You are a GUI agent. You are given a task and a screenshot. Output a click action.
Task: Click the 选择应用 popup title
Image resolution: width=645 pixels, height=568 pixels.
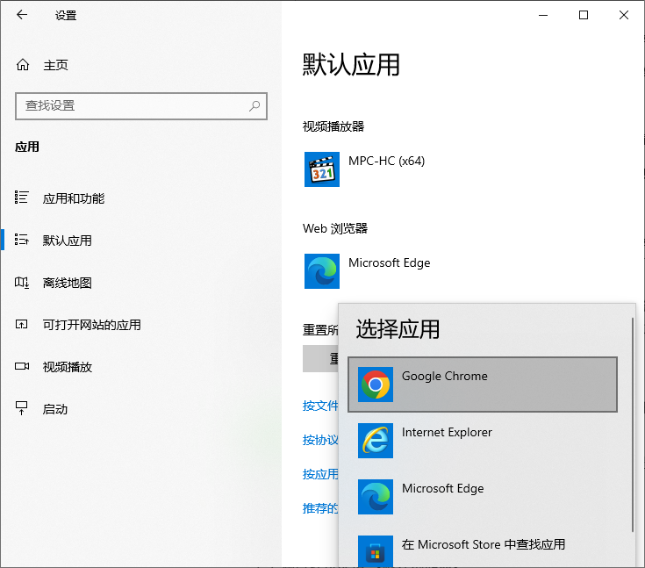tap(398, 329)
